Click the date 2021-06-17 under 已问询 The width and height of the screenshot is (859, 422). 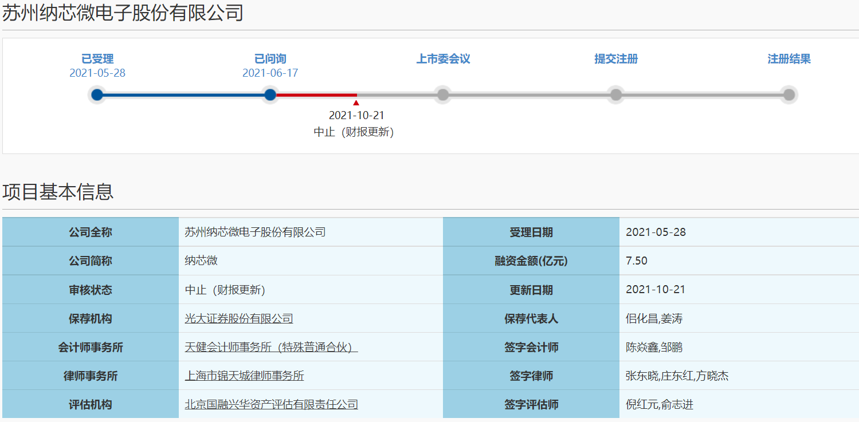click(270, 73)
